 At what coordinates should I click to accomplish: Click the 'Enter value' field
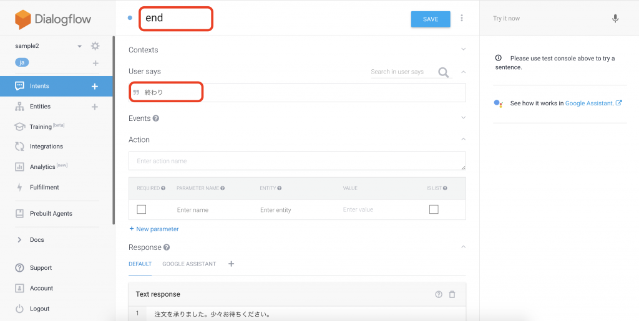coord(358,209)
